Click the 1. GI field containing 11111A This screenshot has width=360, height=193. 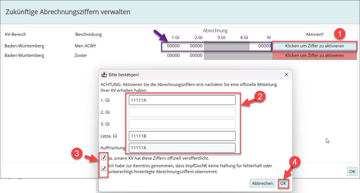pyautogui.click(x=182, y=100)
